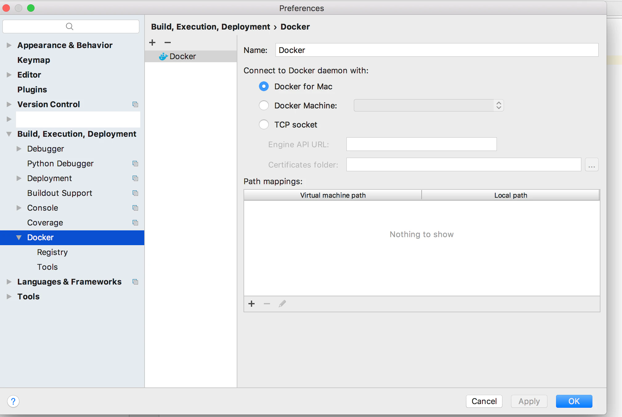This screenshot has height=417, width=622.
Task: Open Docker Registry settings
Action: (52, 252)
